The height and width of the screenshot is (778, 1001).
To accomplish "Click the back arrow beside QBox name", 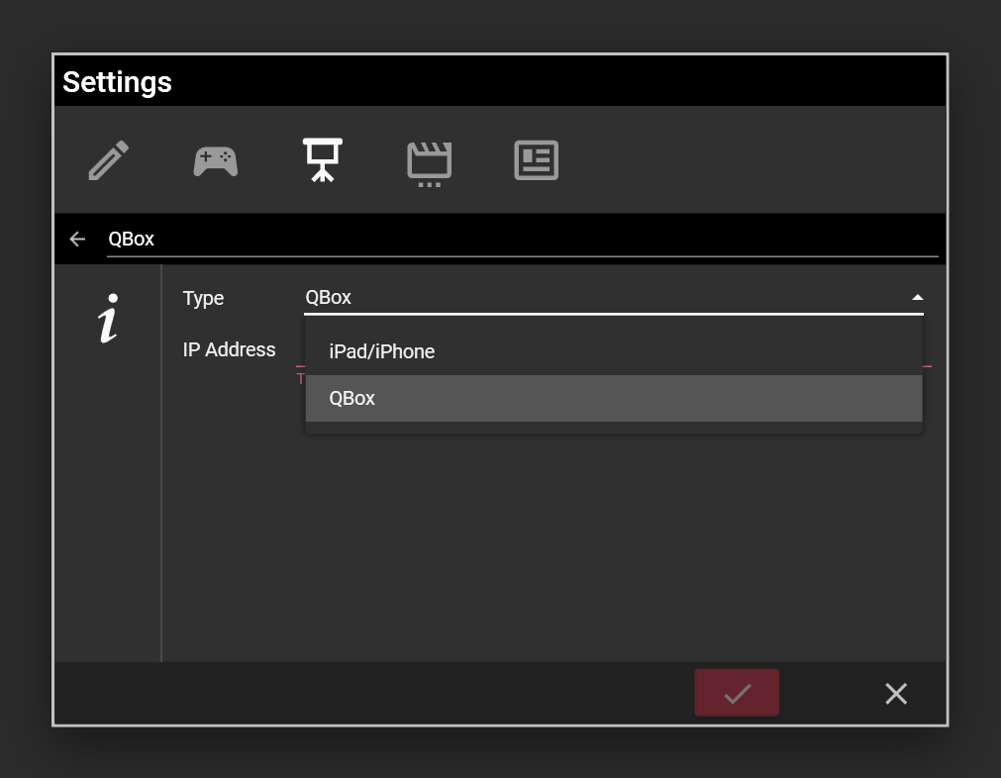I will pyautogui.click(x=77, y=240).
